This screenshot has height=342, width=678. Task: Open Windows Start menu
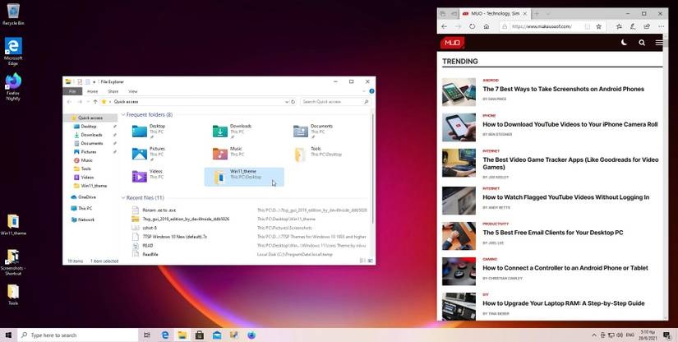click(8, 335)
